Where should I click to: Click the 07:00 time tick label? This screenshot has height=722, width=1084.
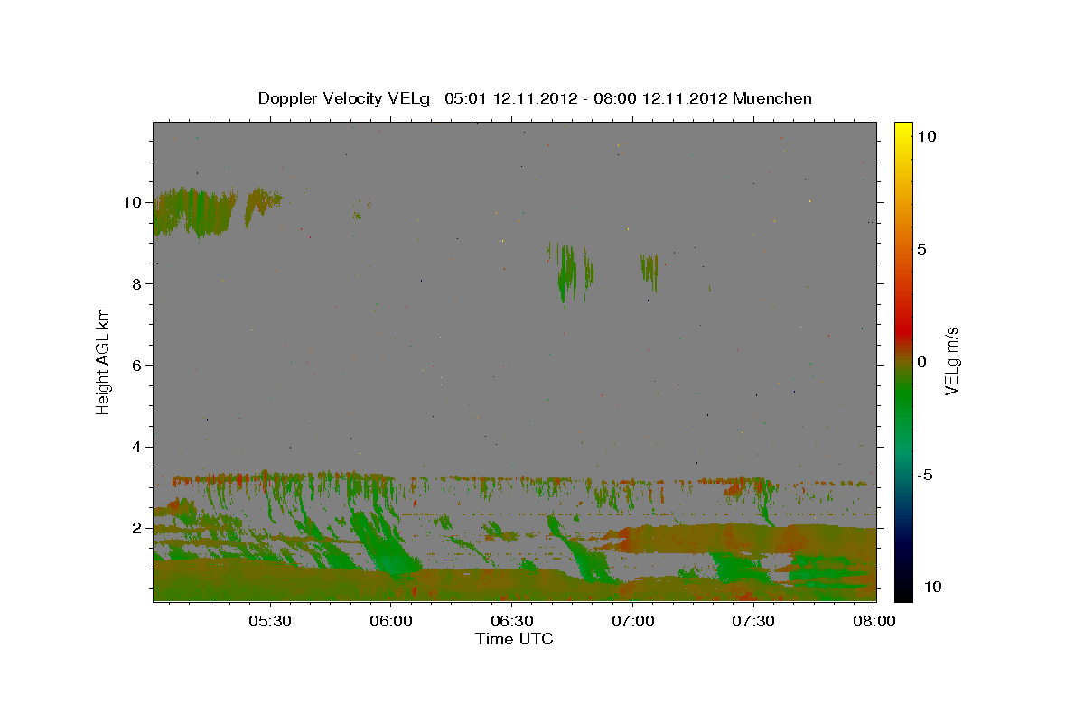coord(633,621)
